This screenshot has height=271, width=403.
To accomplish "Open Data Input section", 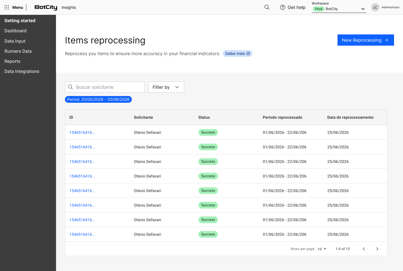I will [x=28, y=41].
